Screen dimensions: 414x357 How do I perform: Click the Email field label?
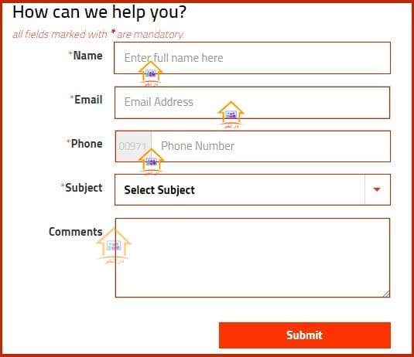(x=88, y=100)
